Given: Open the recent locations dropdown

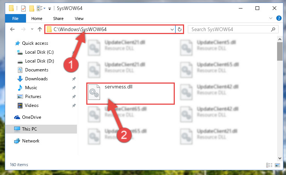Looking at the screenshot, I should pyautogui.click(x=32, y=29).
